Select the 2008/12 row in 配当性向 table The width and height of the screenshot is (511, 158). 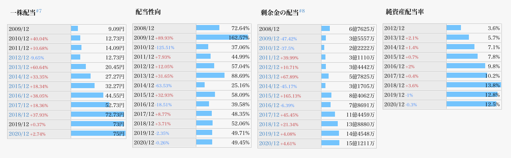pos(192,28)
